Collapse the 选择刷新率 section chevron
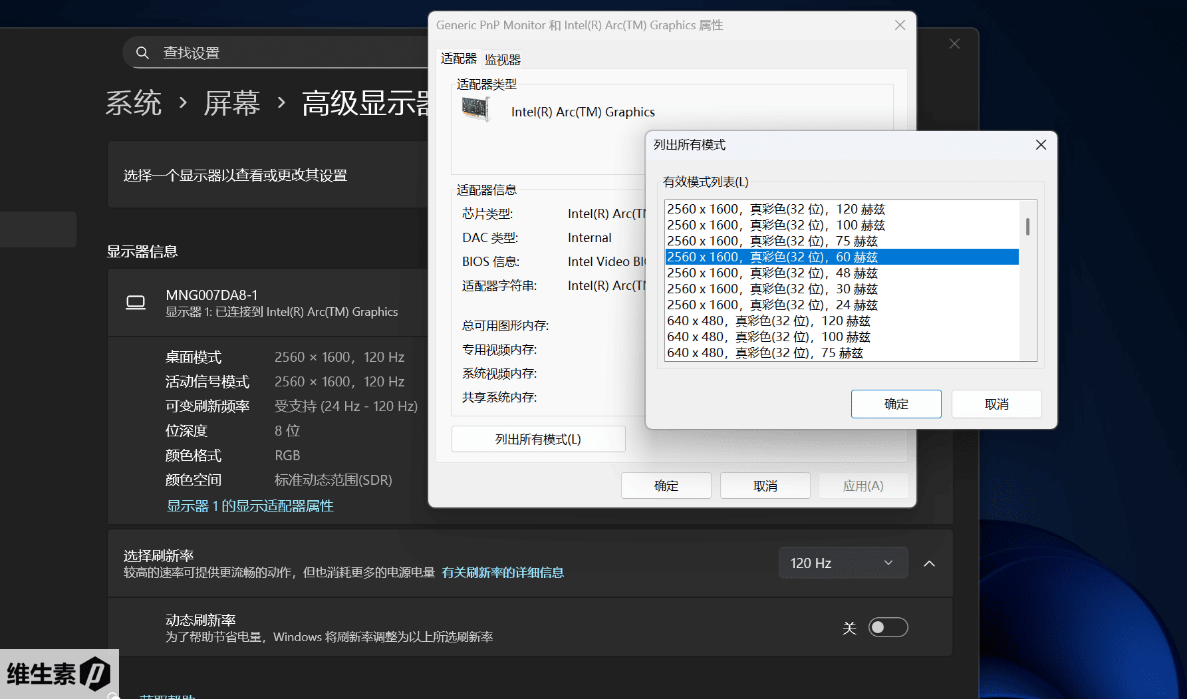1187x699 pixels. click(x=929, y=563)
